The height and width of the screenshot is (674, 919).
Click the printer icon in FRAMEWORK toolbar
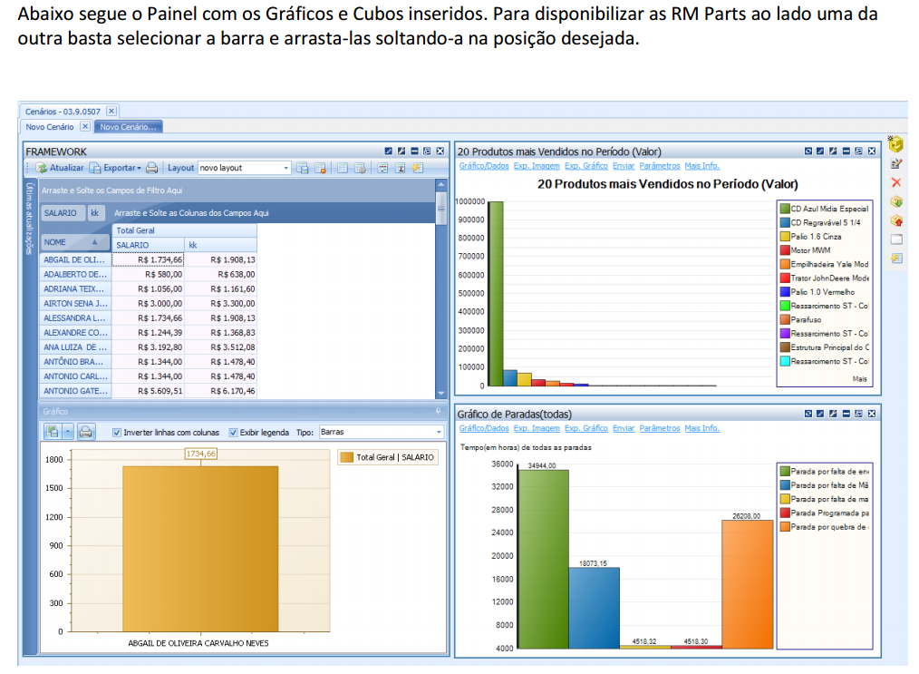coord(151,169)
